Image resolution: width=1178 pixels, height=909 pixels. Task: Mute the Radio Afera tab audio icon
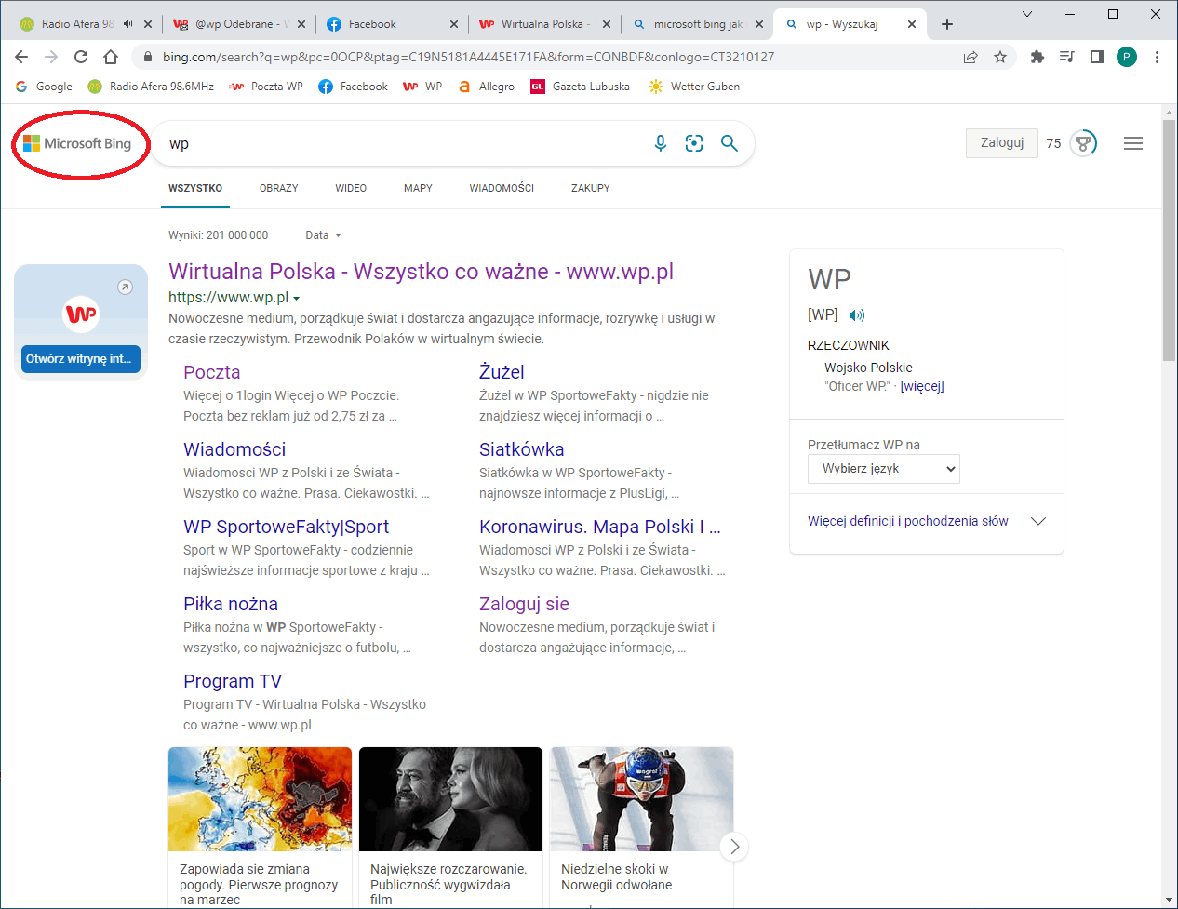pos(127,24)
